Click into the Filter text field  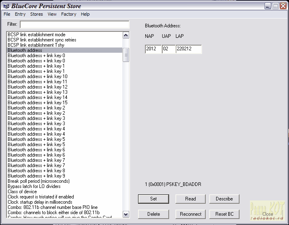[x=74, y=25]
